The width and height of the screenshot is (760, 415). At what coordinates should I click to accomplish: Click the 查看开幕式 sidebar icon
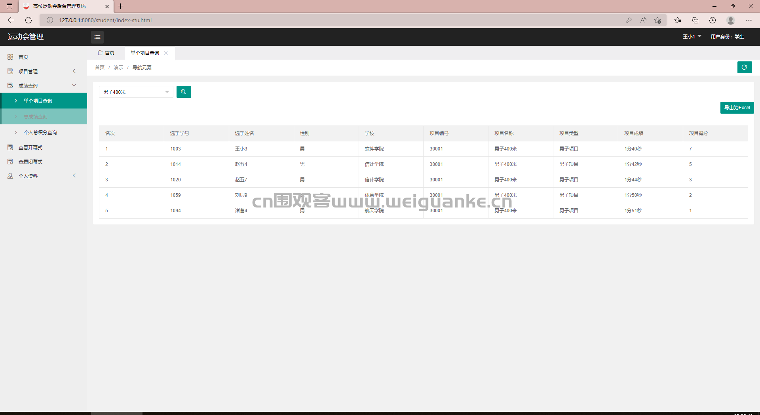[x=10, y=147]
